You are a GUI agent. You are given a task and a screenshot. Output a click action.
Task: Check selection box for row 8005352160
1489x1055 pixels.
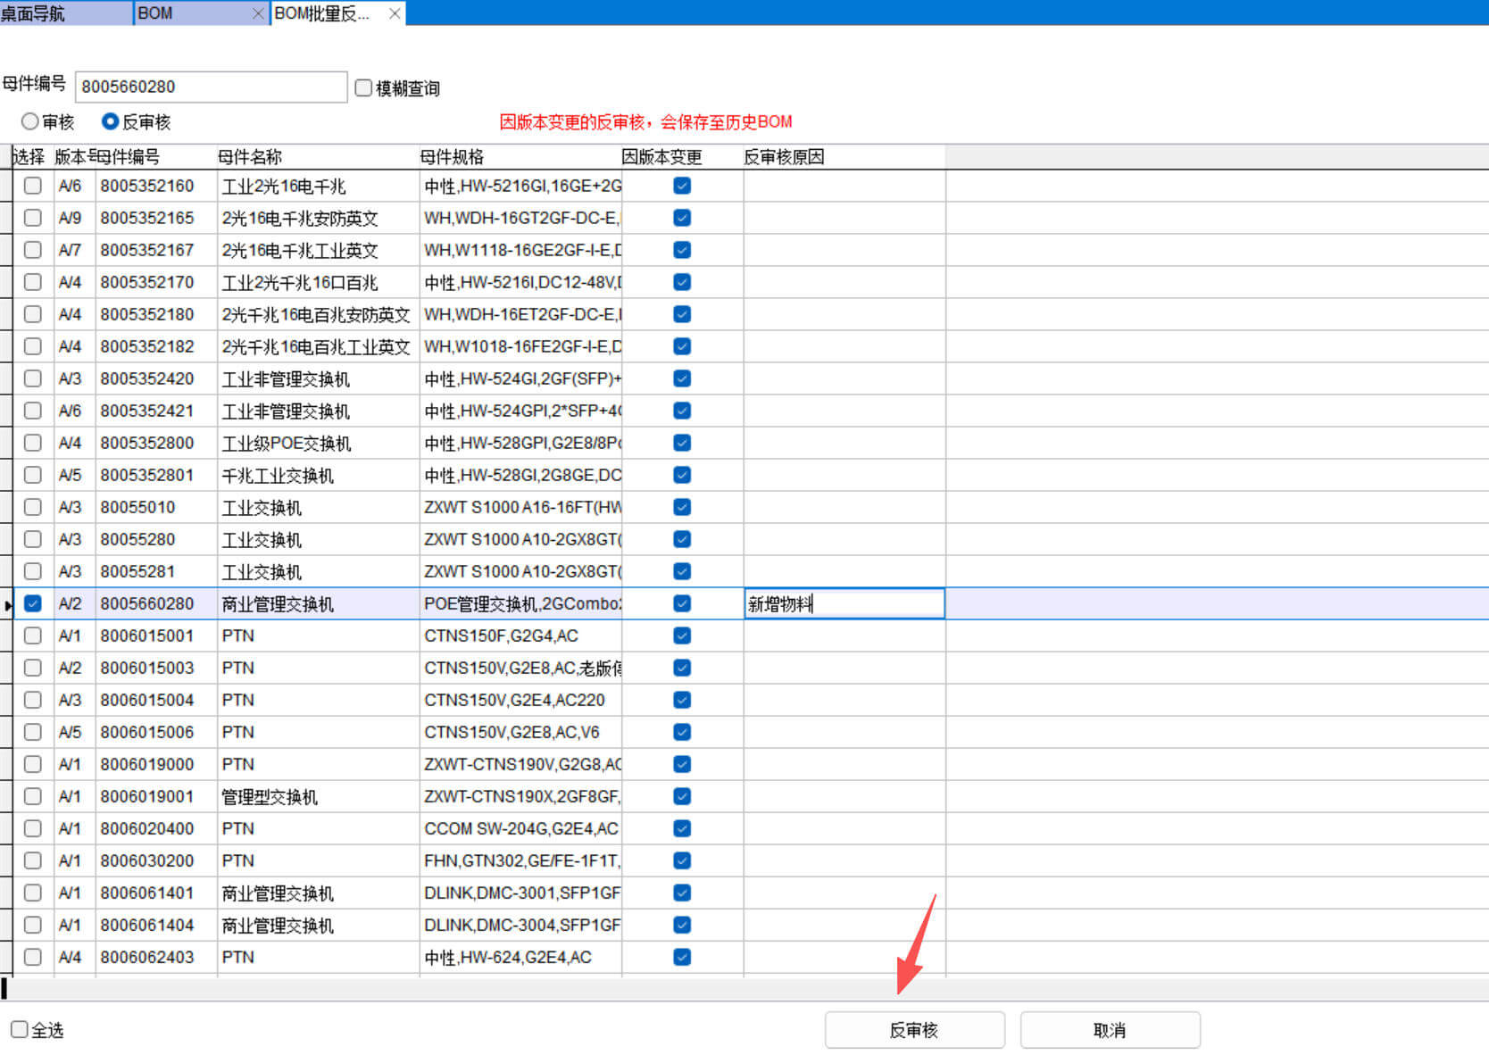point(33,186)
